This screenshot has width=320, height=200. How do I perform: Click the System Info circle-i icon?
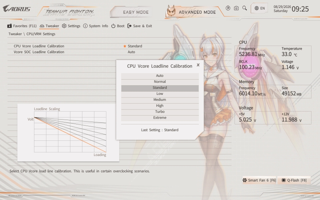(x=85, y=26)
